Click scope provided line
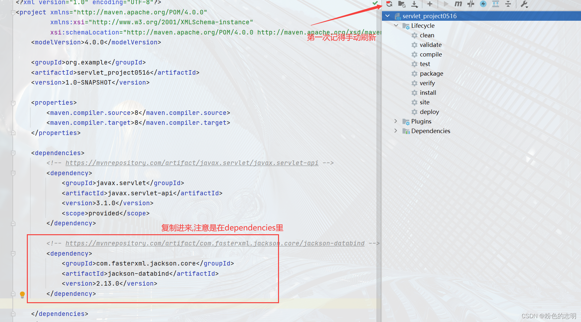Screen dimensions: 581x322 click(x=106, y=213)
